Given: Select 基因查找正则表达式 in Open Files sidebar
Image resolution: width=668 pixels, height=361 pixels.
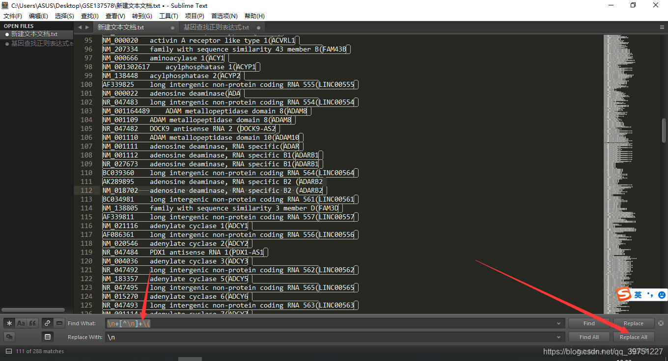Looking at the screenshot, I should click(42, 43).
